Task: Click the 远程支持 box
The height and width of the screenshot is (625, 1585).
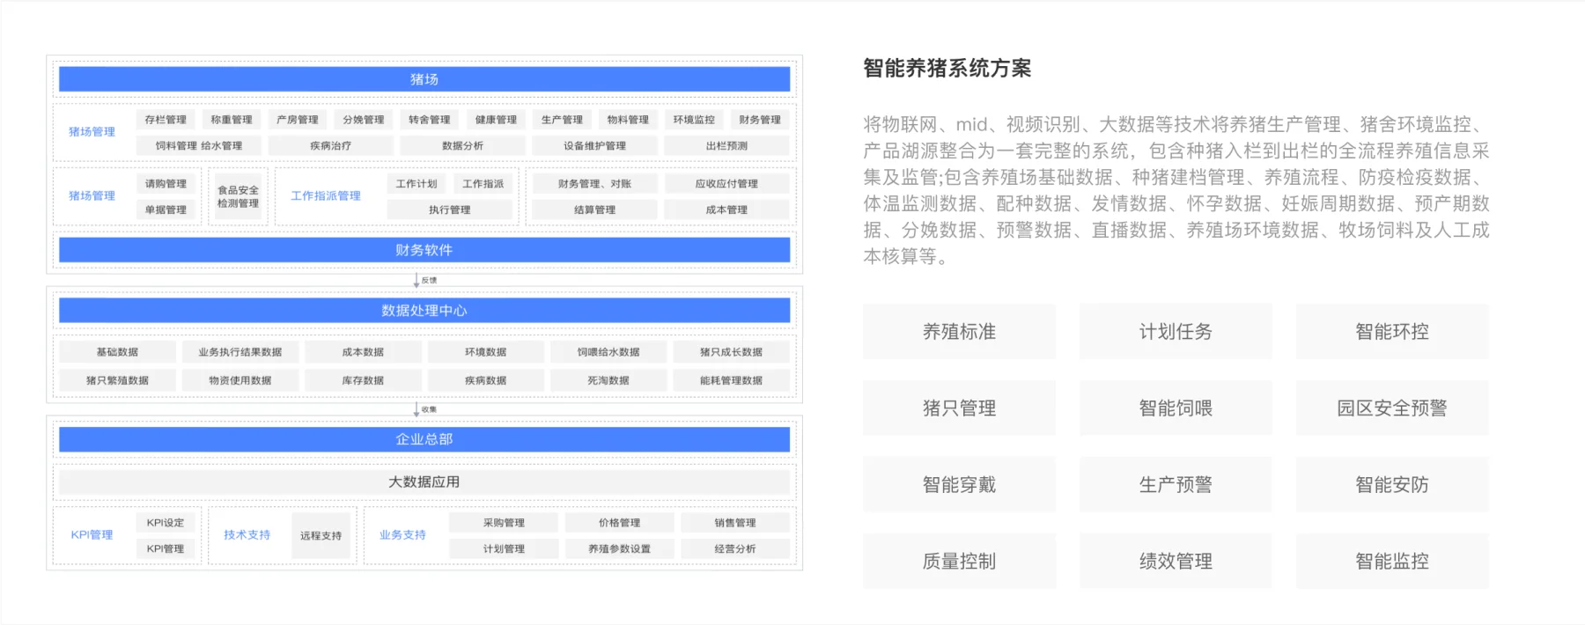Action: (321, 536)
